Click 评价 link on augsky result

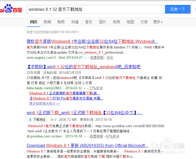110,57
